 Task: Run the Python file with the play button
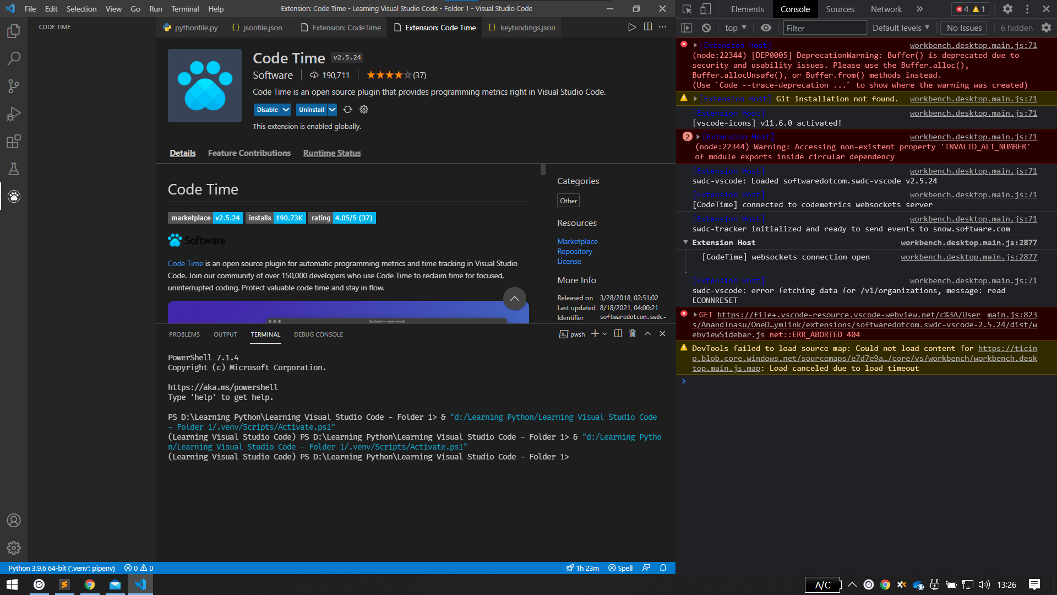pyautogui.click(x=631, y=27)
